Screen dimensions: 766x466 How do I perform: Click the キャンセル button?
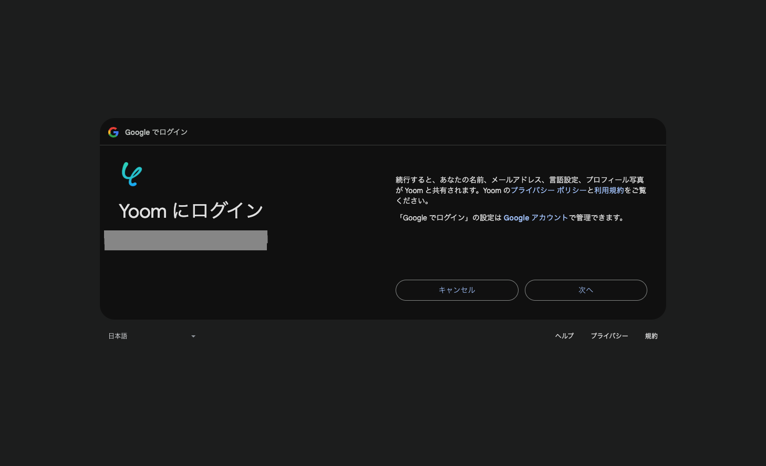(457, 290)
